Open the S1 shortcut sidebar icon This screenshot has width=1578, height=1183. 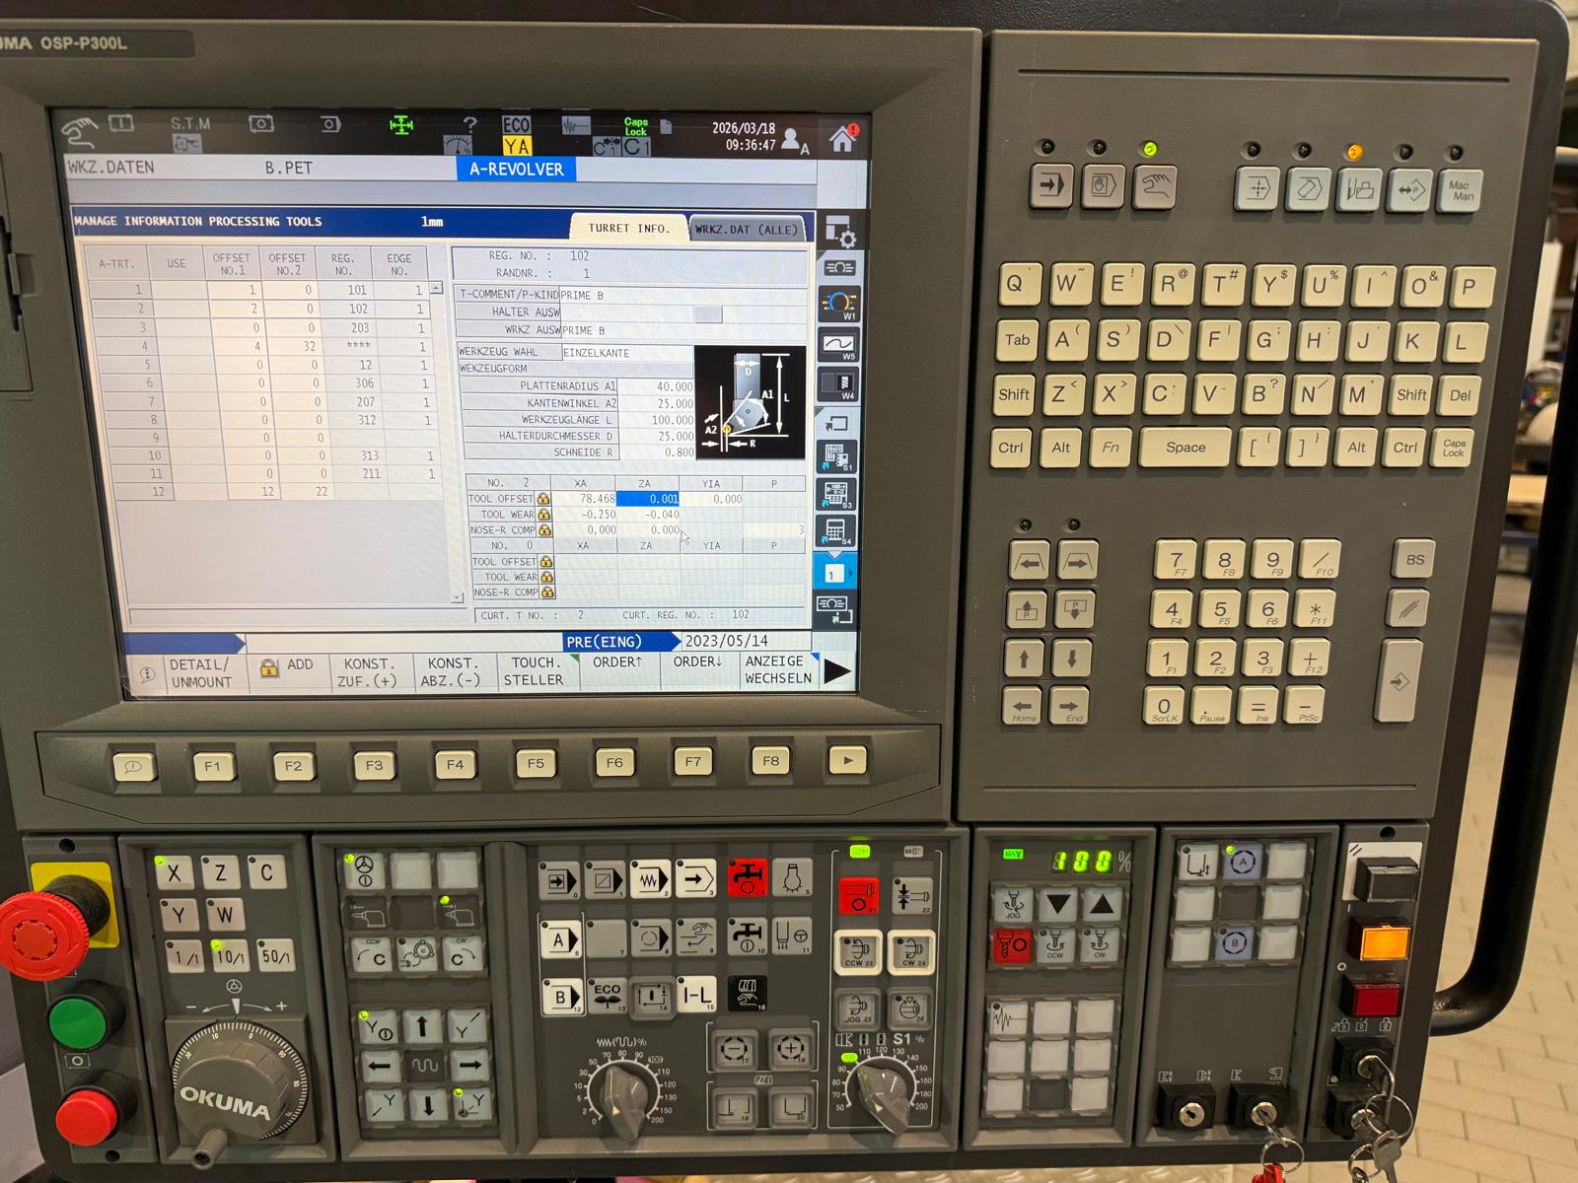coord(838,458)
